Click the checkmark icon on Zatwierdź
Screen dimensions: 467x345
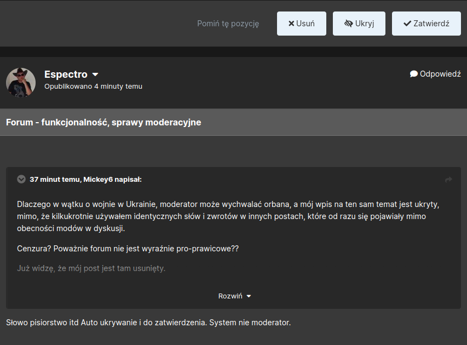coord(407,24)
